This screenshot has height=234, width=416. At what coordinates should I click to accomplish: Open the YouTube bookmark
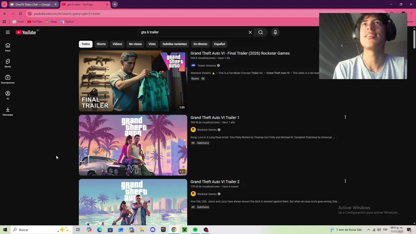(x=35, y=21)
